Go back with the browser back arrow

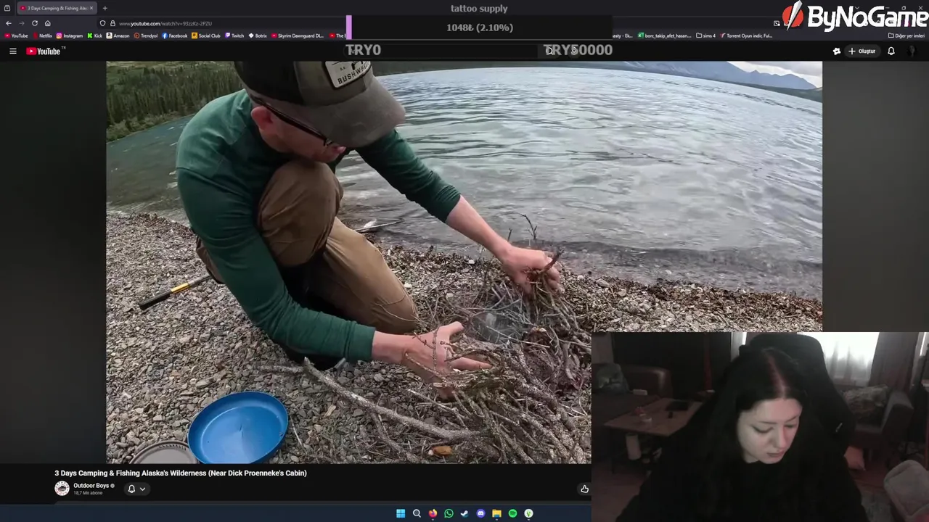pos(9,23)
